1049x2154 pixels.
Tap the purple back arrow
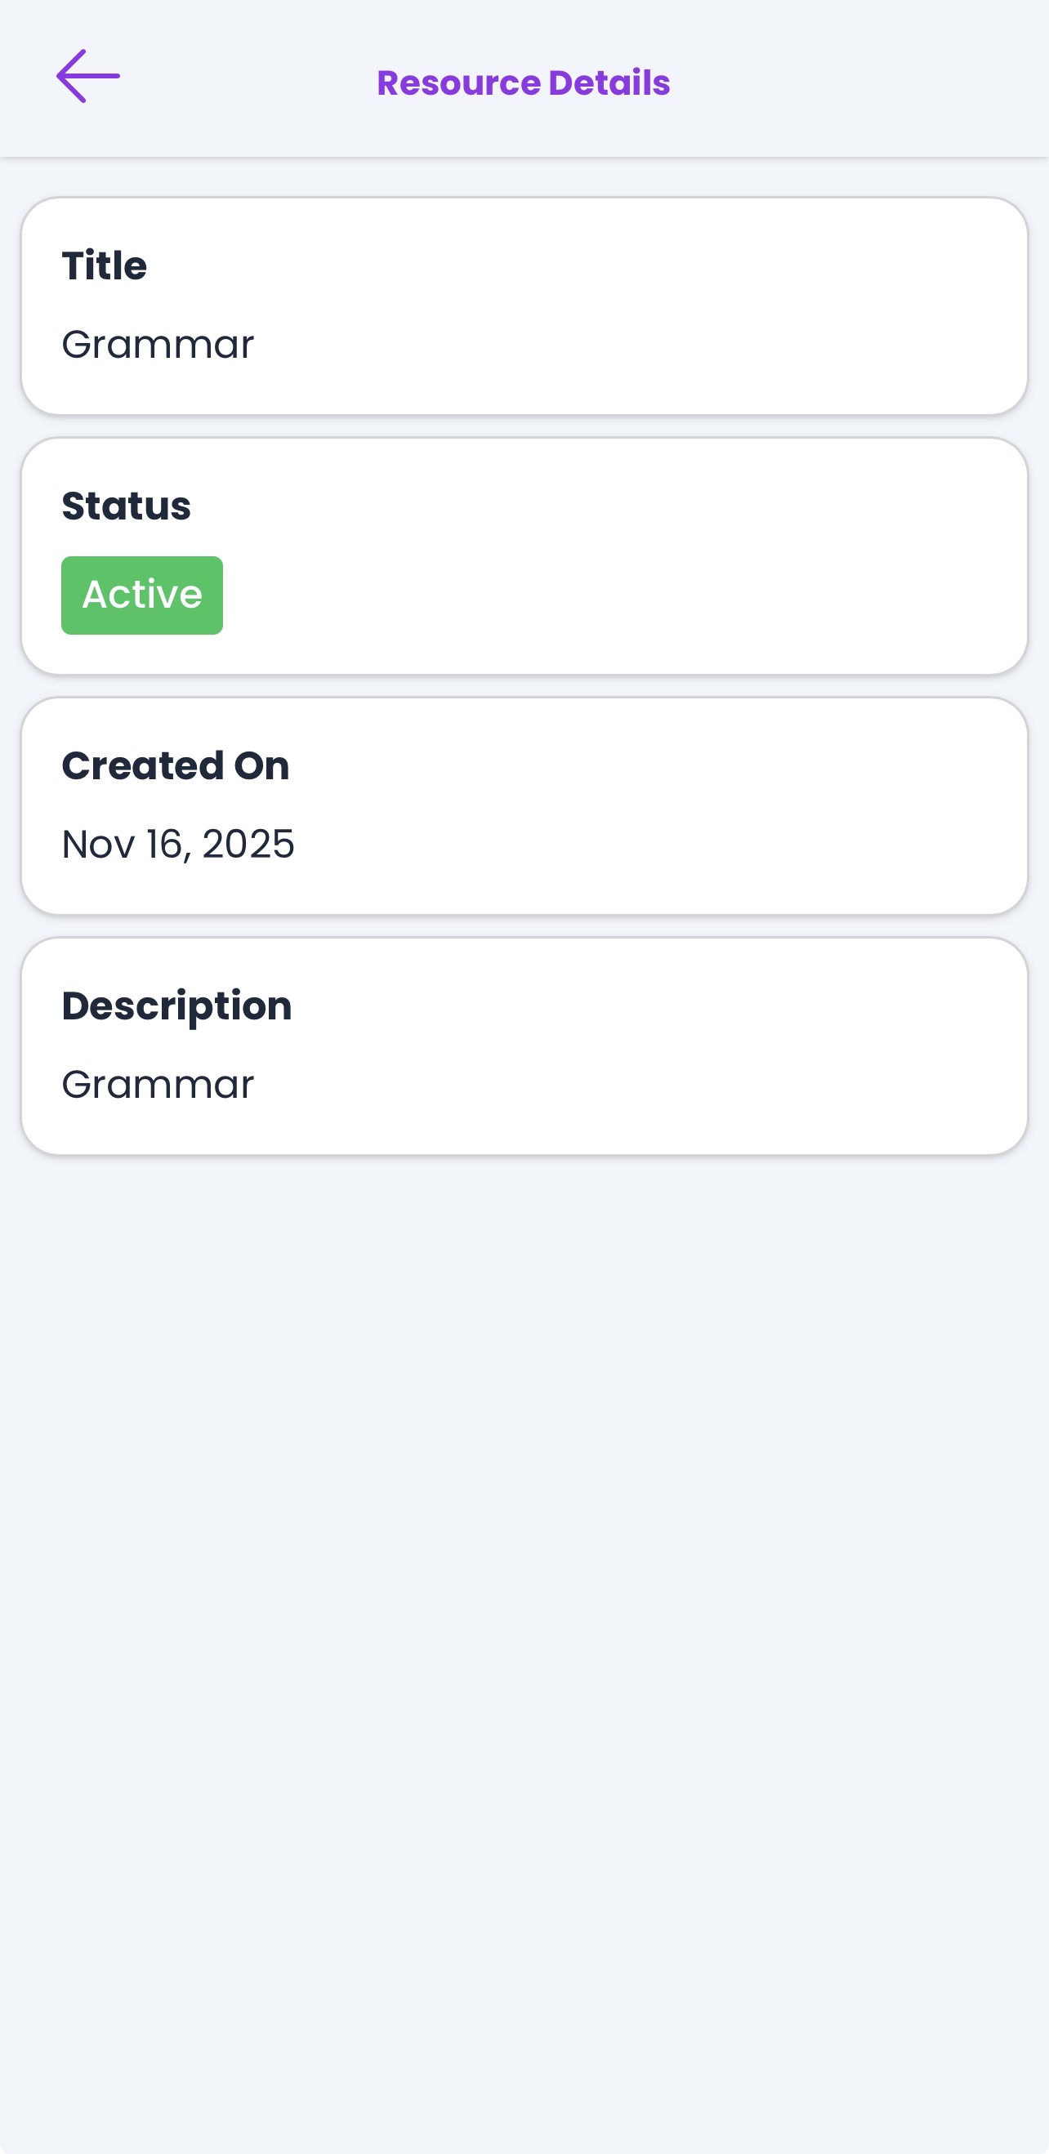point(88,76)
